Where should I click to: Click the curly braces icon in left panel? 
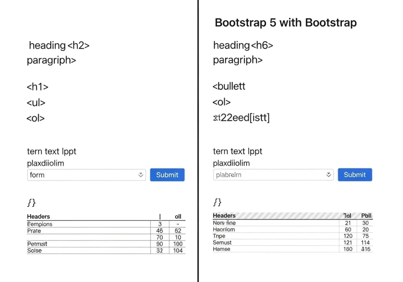coord(31,203)
